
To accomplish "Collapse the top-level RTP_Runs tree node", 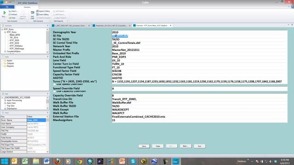I will 2,29.
